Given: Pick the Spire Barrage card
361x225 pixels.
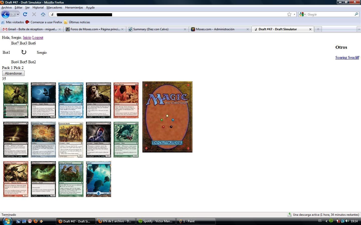Looking at the screenshot, I should 126,100.
